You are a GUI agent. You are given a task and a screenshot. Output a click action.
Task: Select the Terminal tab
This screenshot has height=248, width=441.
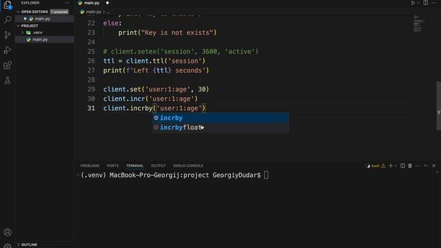coord(135,166)
